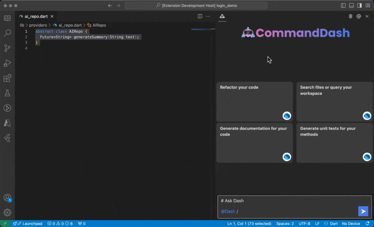Open the remote window indicator in status bar
This screenshot has width=374, height=227.
pyautogui.click(x=5, y=224)
